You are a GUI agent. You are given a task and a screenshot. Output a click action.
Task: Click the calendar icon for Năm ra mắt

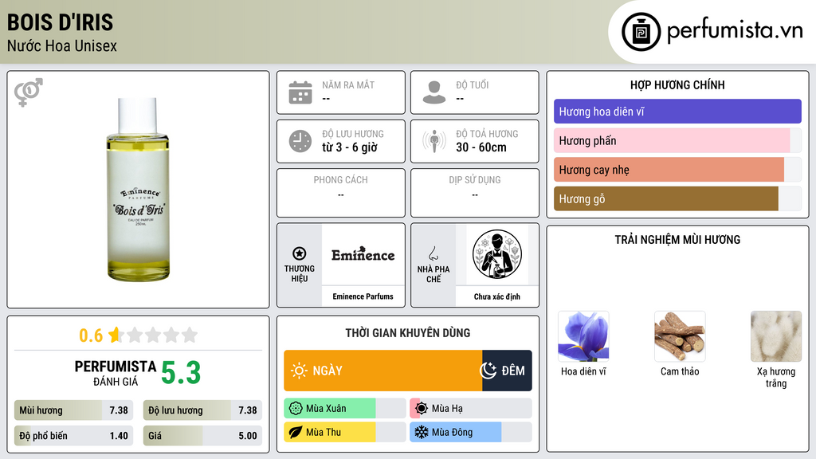click(x=300, y=92)
